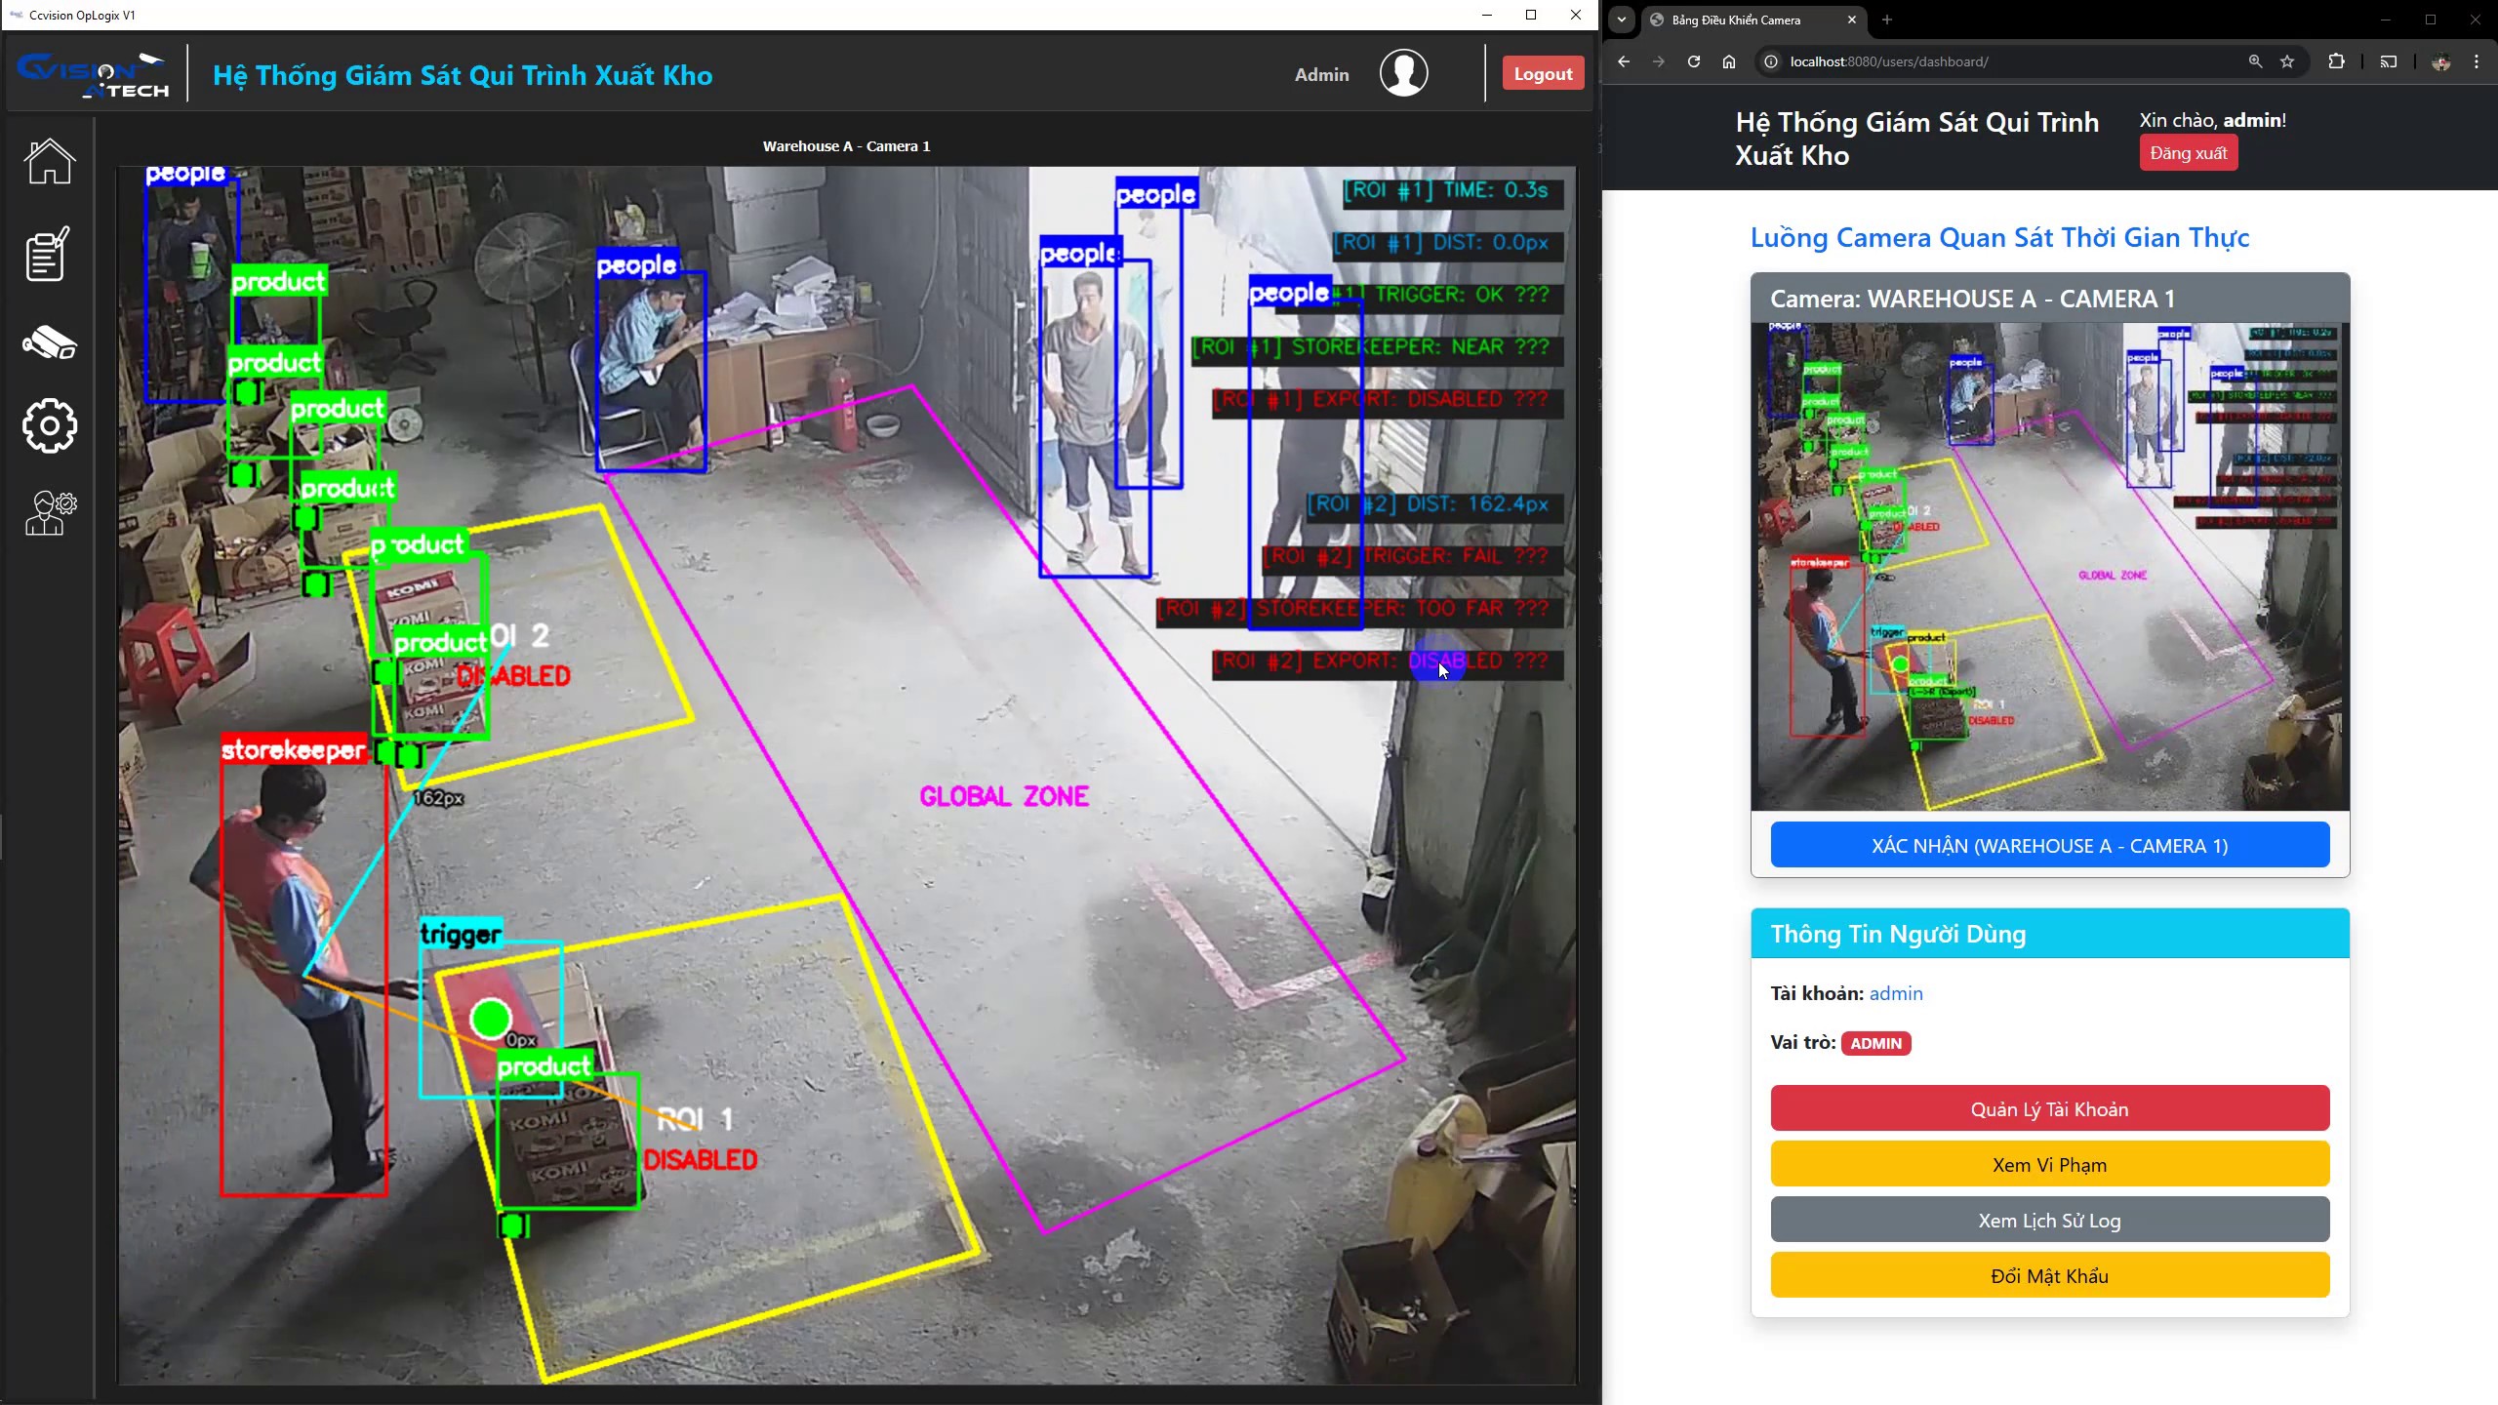Open the settings gear in sidebar
The image size is (2498, 1405).
coord(49,425)
